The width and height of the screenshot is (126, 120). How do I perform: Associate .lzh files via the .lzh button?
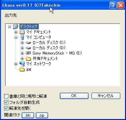coord(28,115)
